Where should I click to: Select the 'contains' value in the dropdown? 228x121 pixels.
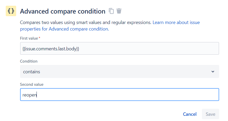coord(32,72)
